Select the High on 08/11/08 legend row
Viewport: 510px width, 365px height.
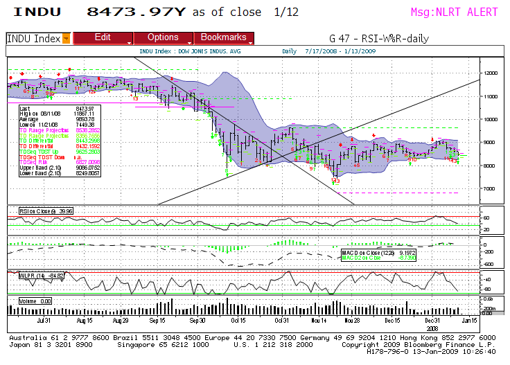pyautogui.click(x=60, y=114)
